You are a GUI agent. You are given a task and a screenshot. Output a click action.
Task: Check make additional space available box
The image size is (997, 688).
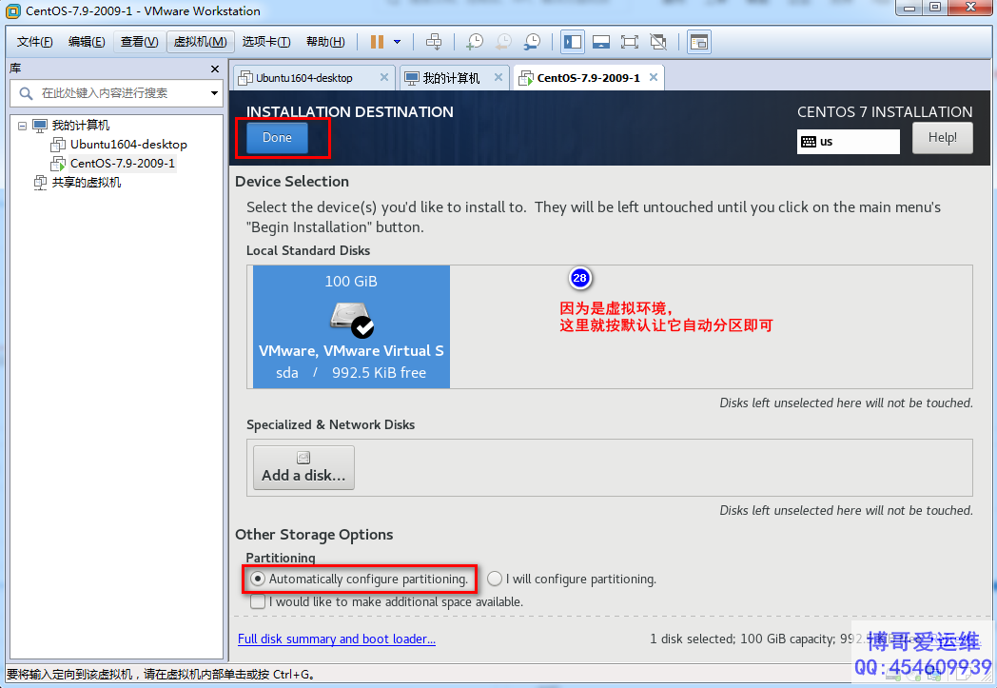tap(258, 601)
